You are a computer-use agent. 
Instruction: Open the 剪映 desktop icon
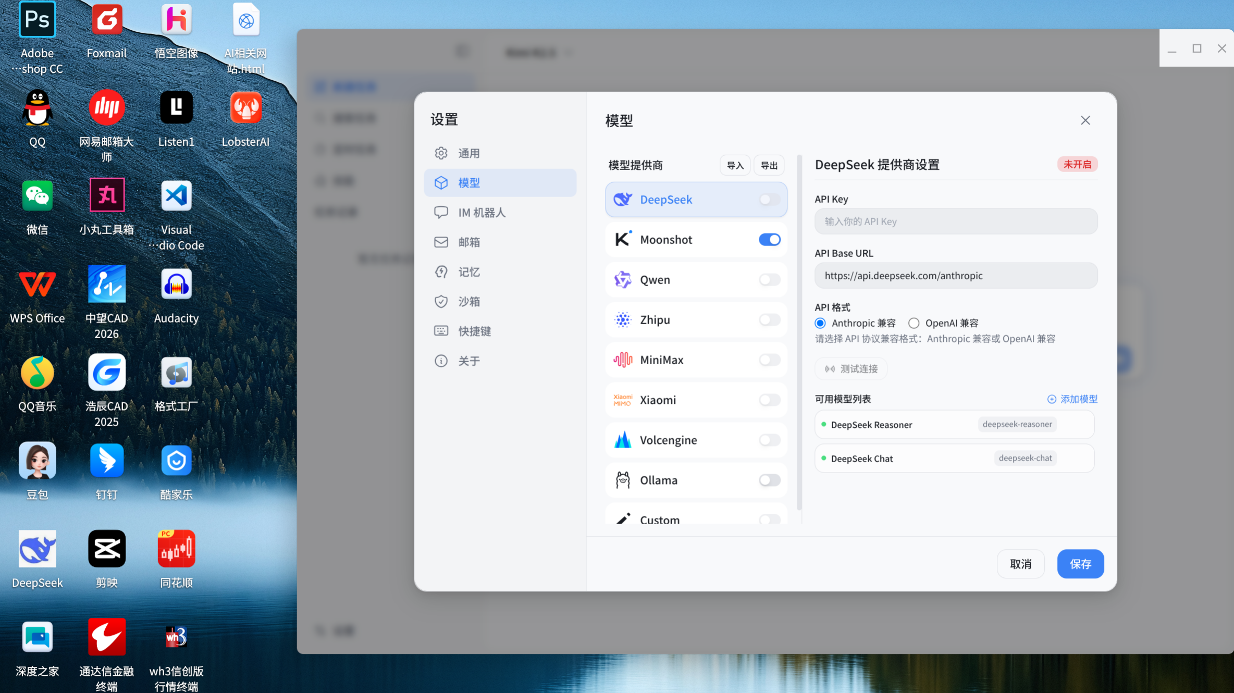[x=107, y=549]
